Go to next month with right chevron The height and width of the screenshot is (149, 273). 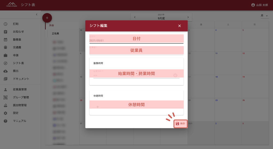pyautogui.click(x=188, y=17)
